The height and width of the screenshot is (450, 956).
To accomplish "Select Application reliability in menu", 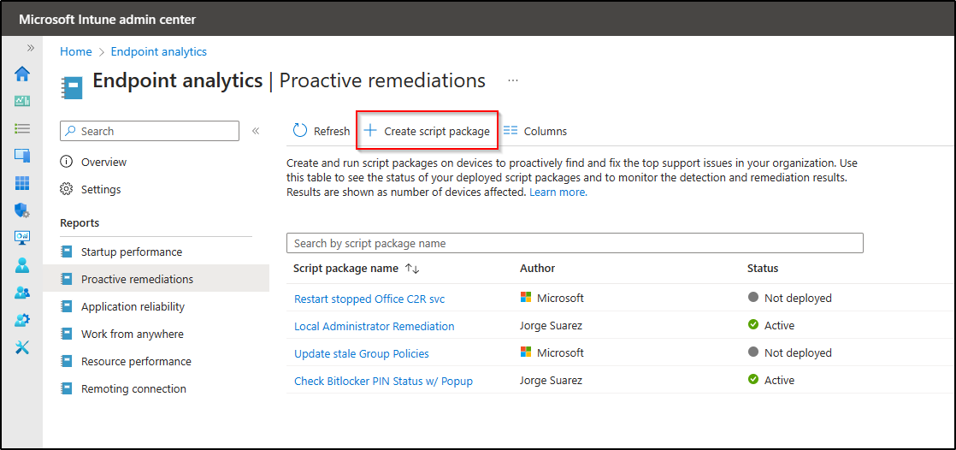I will click(x=133, y=306).
